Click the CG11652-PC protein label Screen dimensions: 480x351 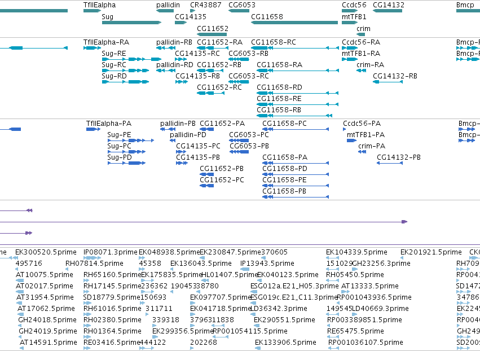pos(222,180)
